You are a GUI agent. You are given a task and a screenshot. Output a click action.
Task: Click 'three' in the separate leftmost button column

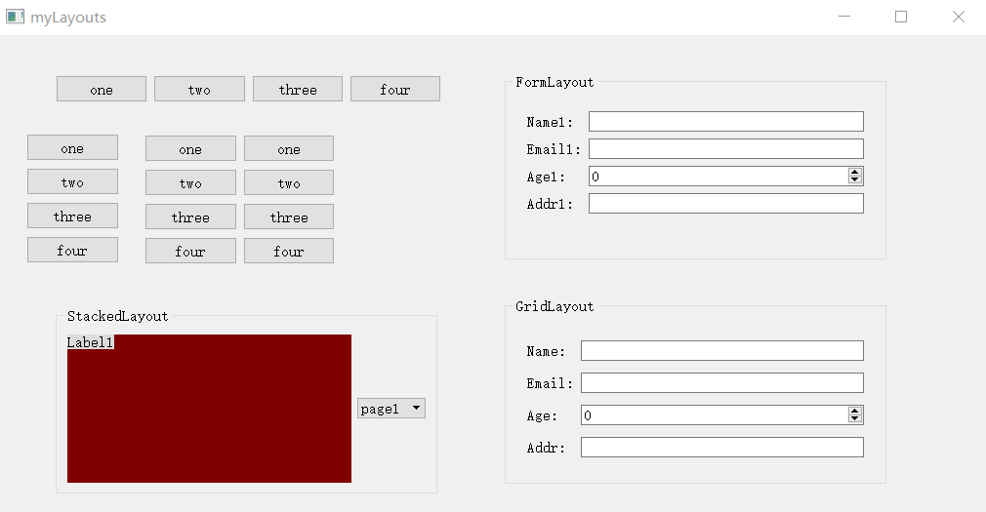[x=72, y=216]
